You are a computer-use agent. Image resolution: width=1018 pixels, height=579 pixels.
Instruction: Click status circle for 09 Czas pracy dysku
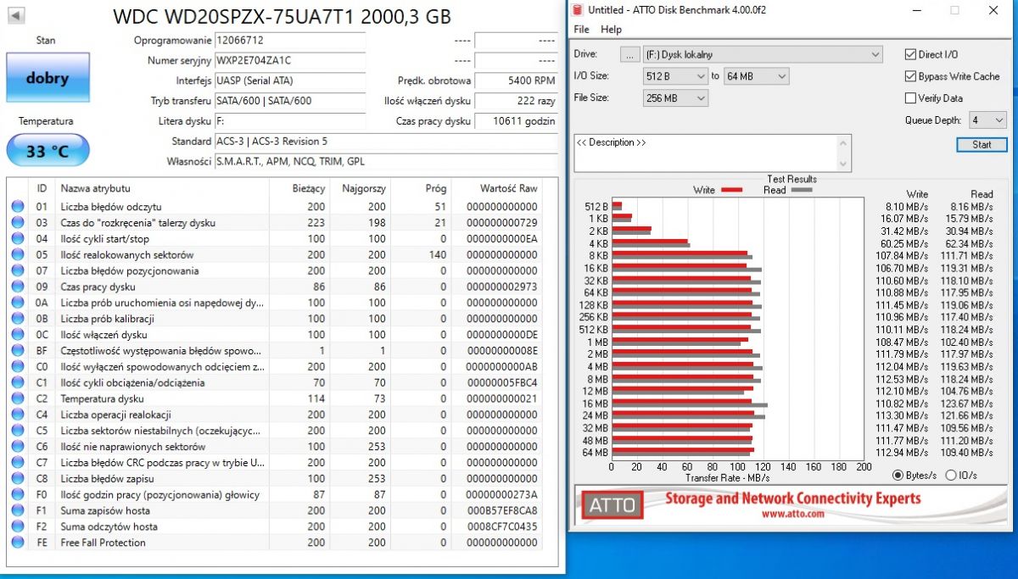tap(18, 287)
